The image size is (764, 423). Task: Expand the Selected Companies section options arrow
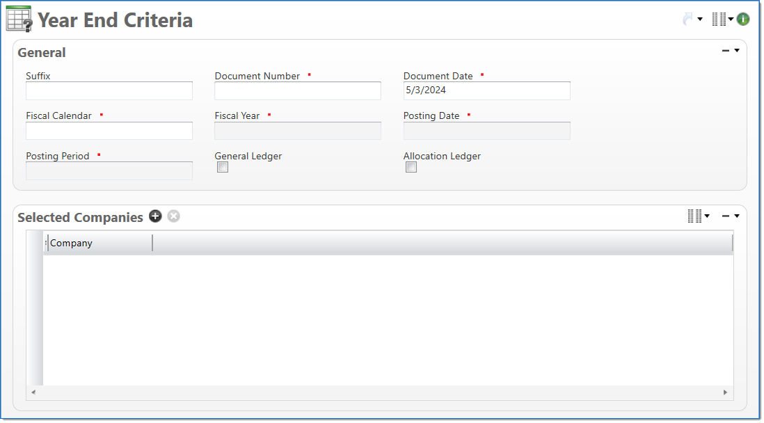(737, 216)
